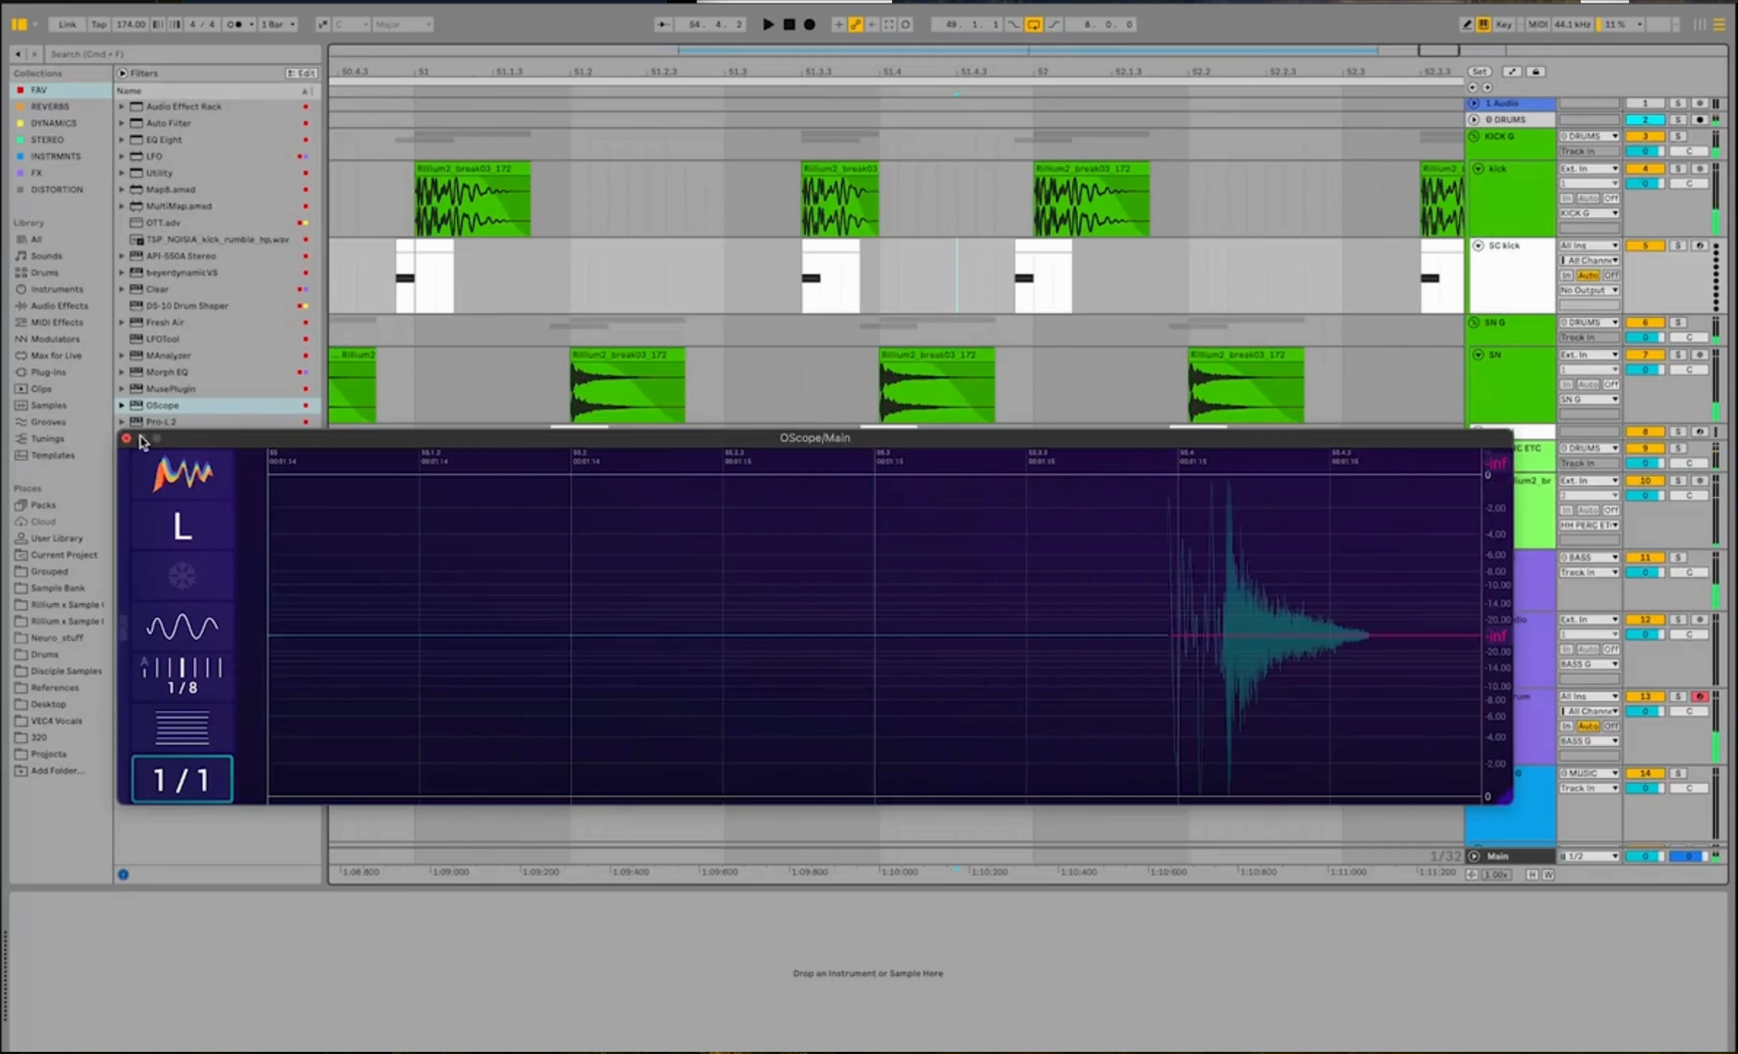The width and height of the screenshot is (1738, 1054).
Task: Adjust the Main track volume slider
Action: 1645,857
